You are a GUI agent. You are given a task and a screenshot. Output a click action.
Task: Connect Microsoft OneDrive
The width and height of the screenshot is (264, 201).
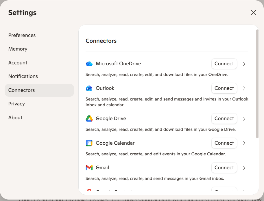point(224,64)
